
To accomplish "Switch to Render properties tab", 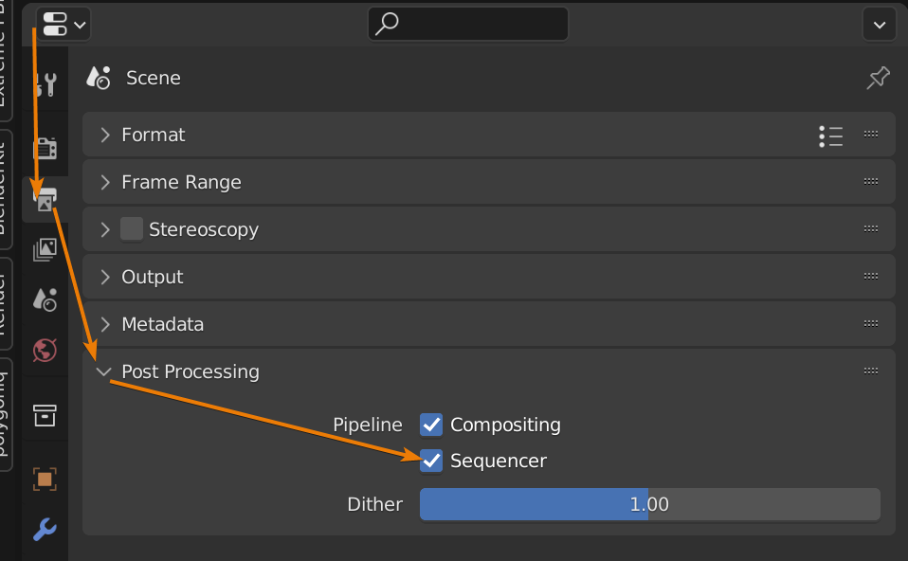I will click(x=45, y=148).
